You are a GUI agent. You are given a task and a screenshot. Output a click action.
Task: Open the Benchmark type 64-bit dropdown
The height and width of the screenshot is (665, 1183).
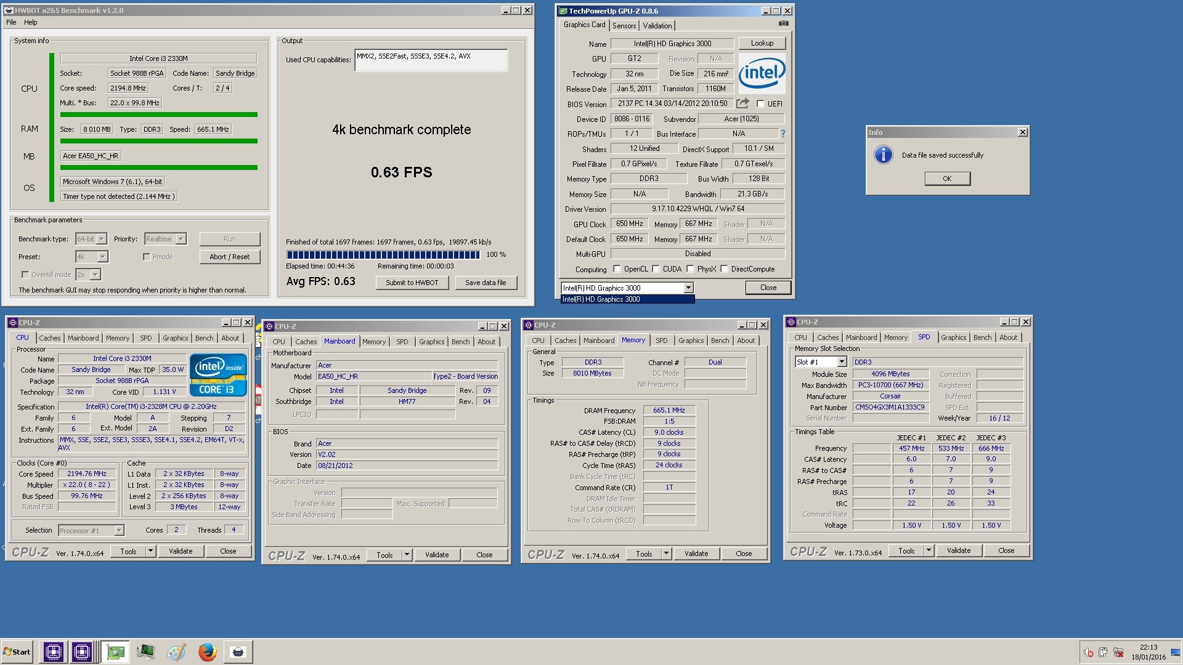[x=91, y=239]
